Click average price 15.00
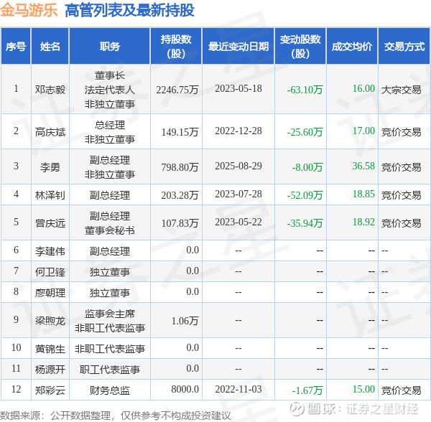The width and height of the screenshot is (431, 422). [x=363, y=389]
